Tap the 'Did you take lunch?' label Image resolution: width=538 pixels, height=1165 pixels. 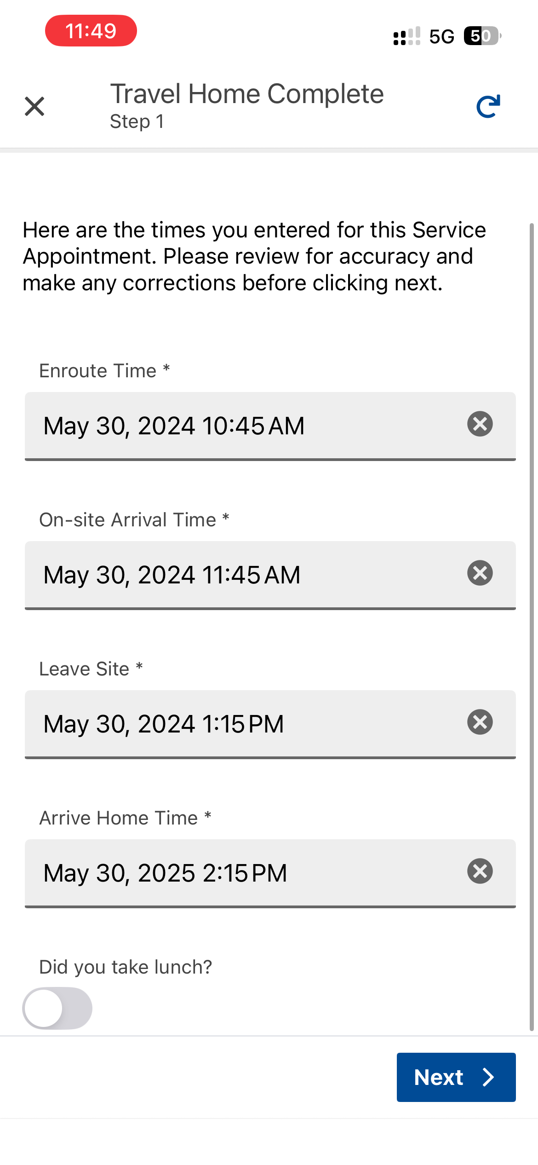(126, 967)
